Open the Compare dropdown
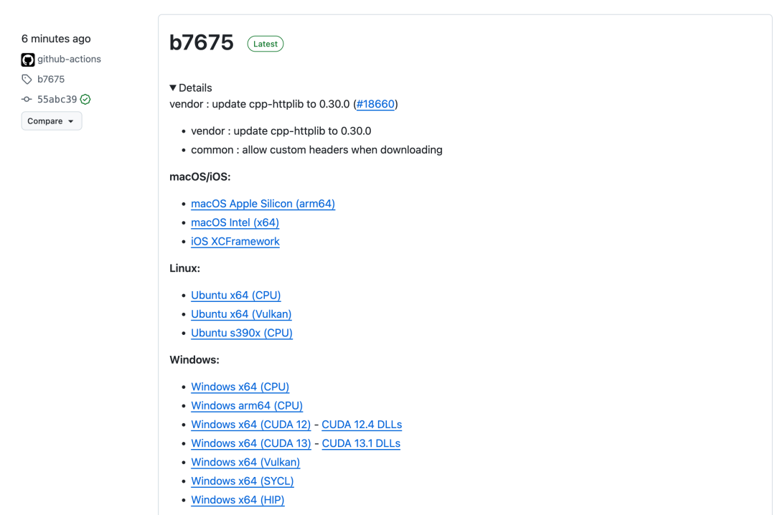This screenshot has height=515, width=775. pos(51,121)
